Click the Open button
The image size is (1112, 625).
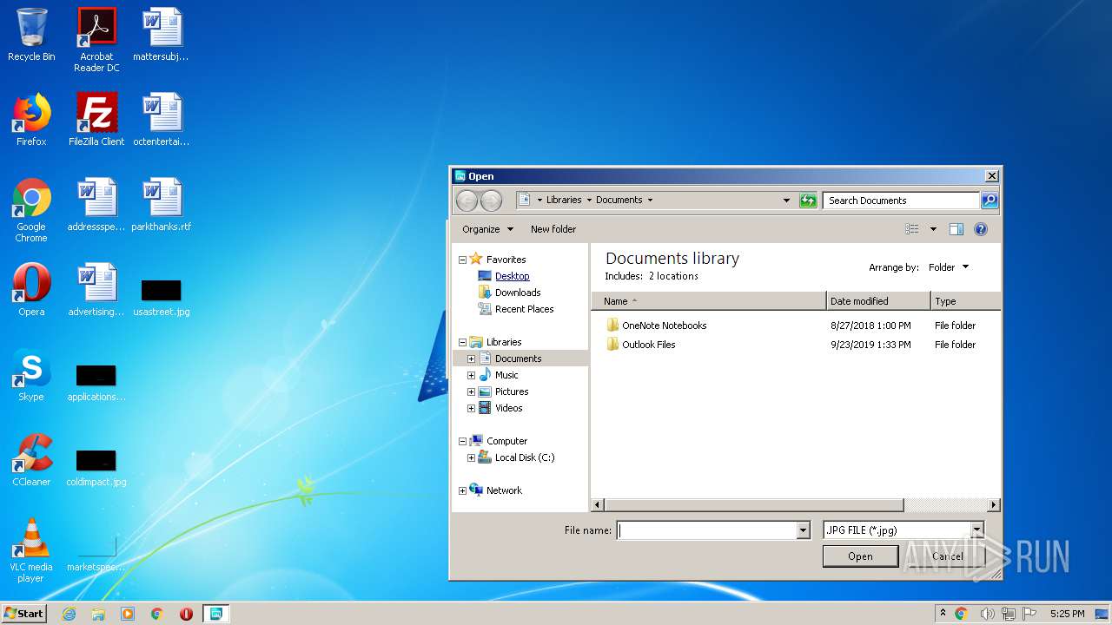coord(860,556)
